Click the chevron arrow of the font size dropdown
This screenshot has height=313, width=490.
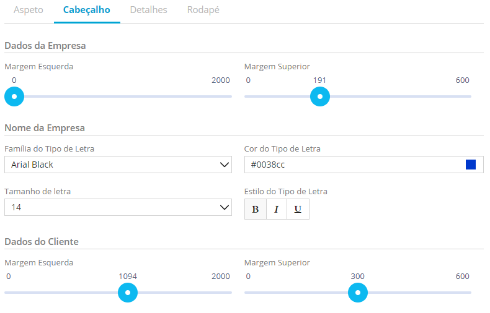(225, 208)
